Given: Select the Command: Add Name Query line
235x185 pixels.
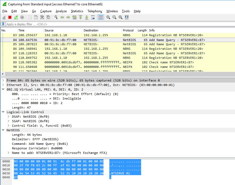Looking at the screenshot, I should (40, 144).
